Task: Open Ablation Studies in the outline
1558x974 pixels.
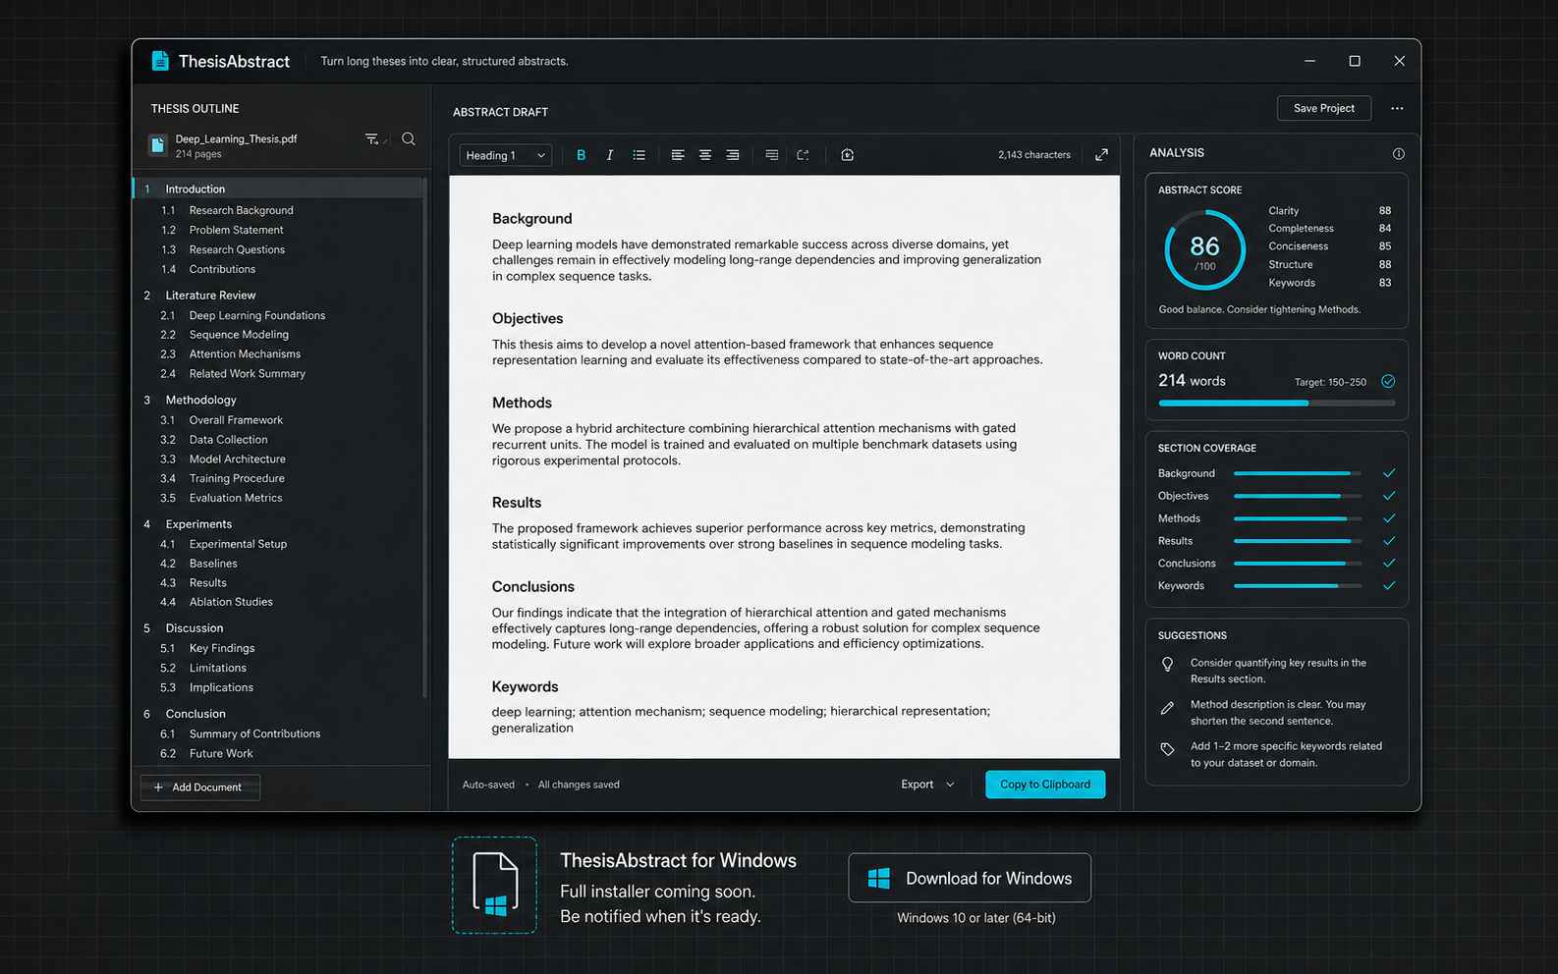Action: click(232, 603)
